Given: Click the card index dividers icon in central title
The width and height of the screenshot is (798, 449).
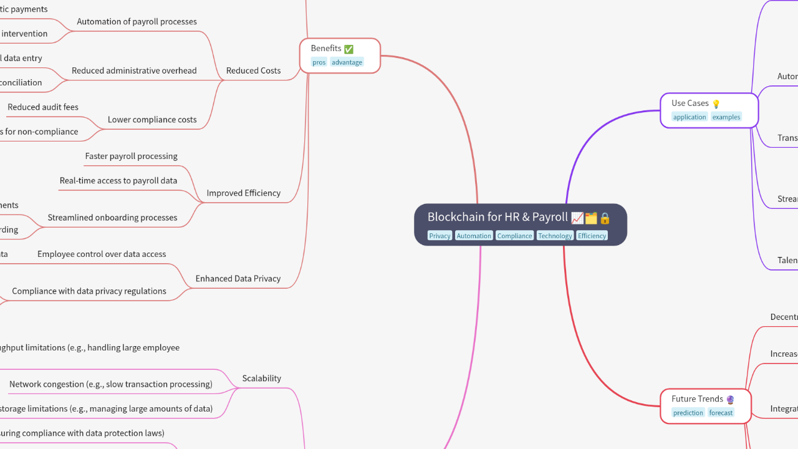Looking at the screenshot, I should [x=591, y=218].
